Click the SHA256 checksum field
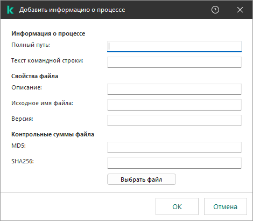The height and width of the screenshot is (221, 253). tap(174, 163)
